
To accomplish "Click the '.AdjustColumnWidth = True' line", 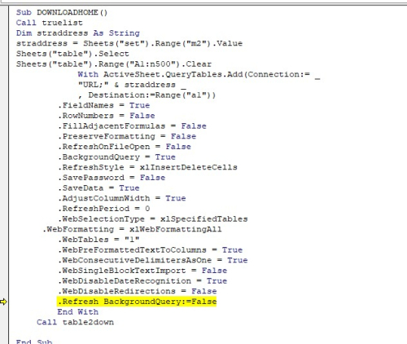I will tap(122, 198).
